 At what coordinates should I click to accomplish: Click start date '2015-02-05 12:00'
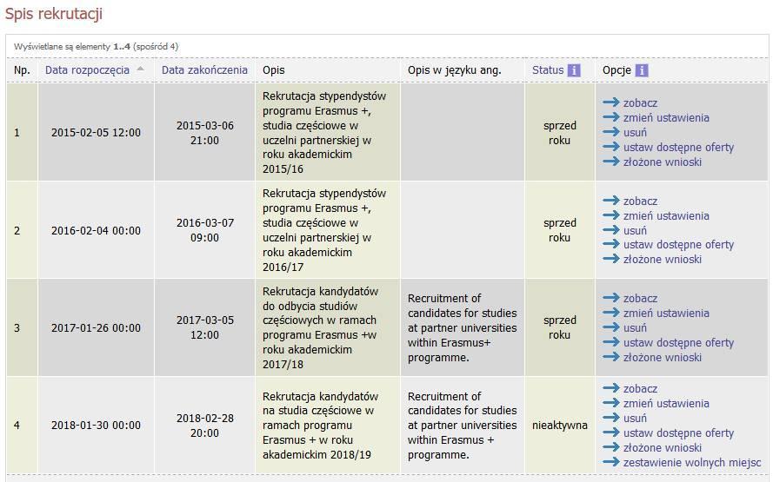pos(97,132)
